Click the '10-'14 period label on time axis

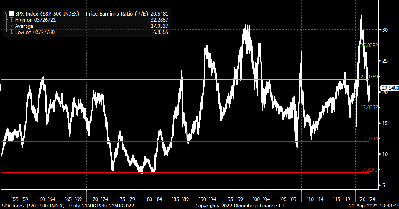click(315, 199)
